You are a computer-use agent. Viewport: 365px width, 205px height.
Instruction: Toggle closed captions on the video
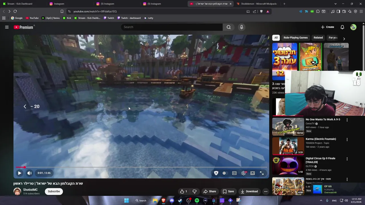234,173
